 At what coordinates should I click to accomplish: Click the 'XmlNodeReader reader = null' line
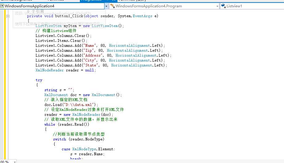coord(66,70)
